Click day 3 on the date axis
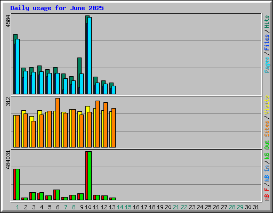 coord(34,207)
